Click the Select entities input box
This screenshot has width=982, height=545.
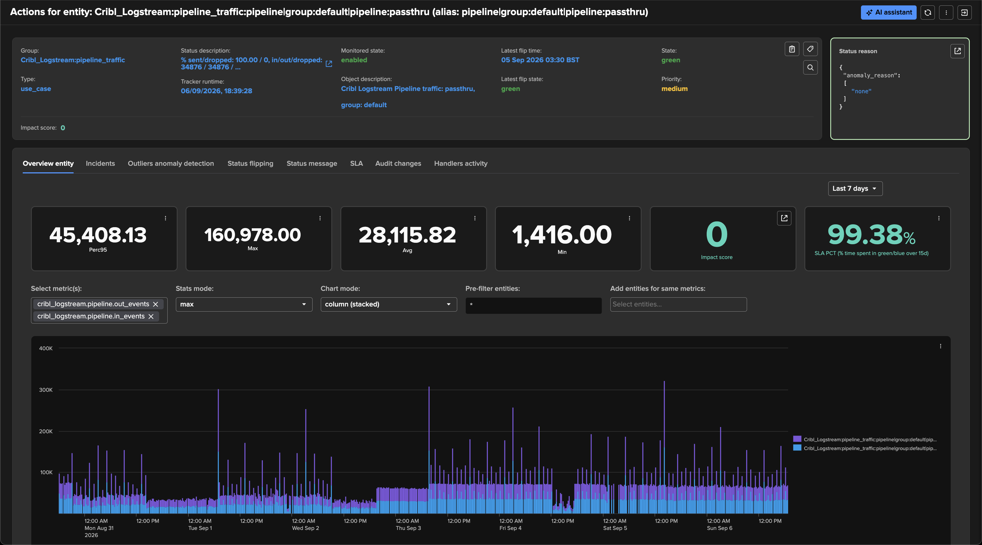[678, 304]
